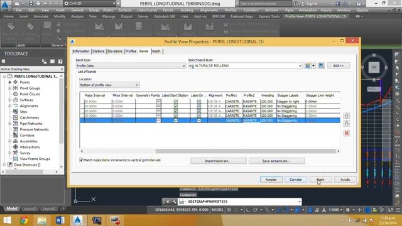402x226 pixels.
Task: Click Save as band set button
Action: (276, 161)
